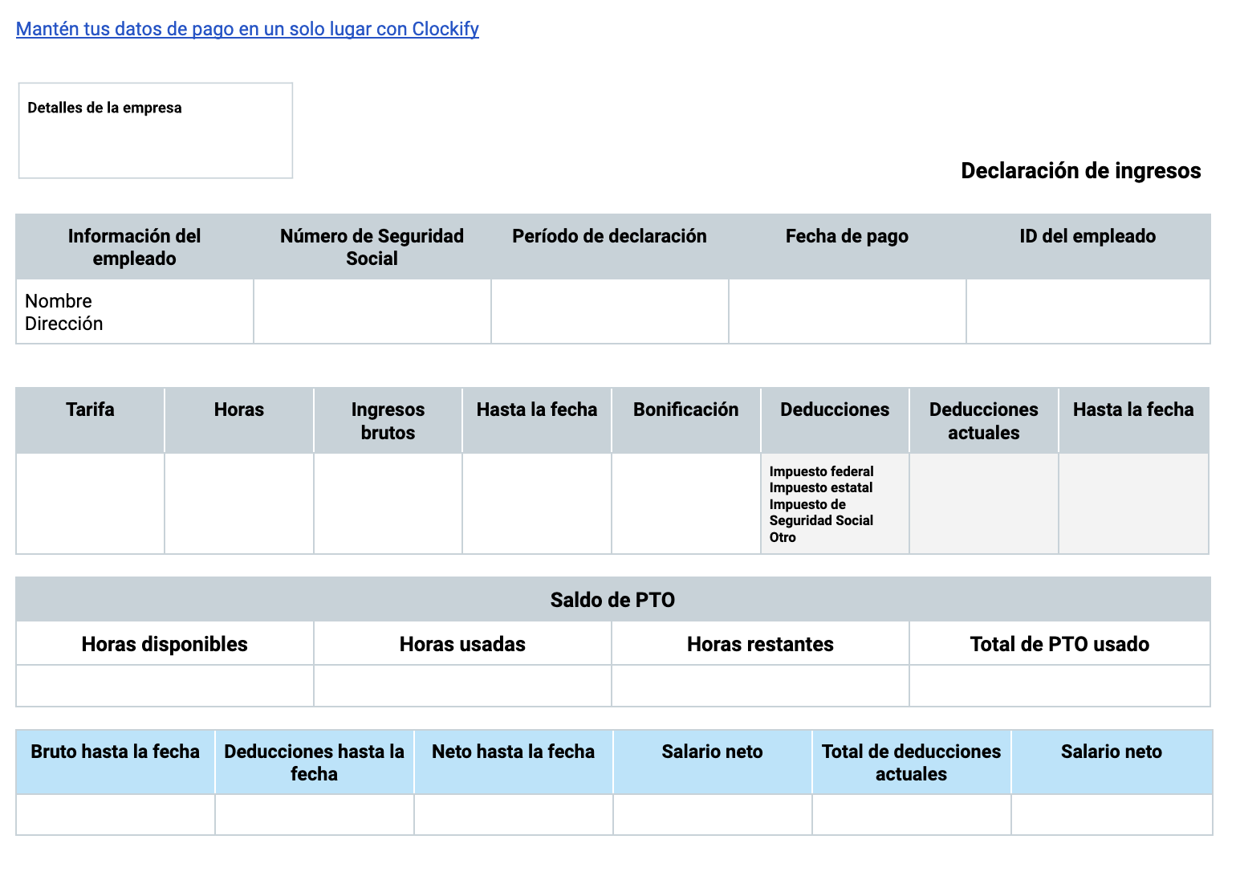Click the 'Horas disponibles' header
The image size is (1236, 872).
point(165,644)
